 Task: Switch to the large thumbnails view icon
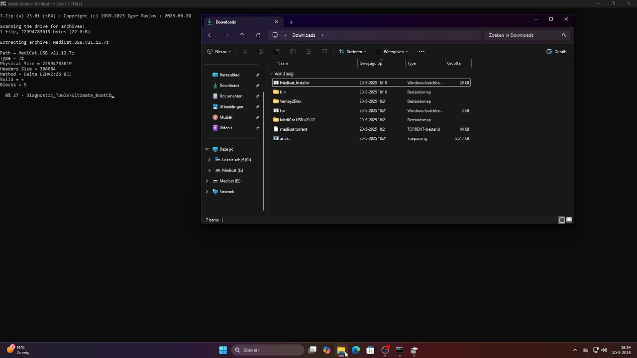[569, 220]
